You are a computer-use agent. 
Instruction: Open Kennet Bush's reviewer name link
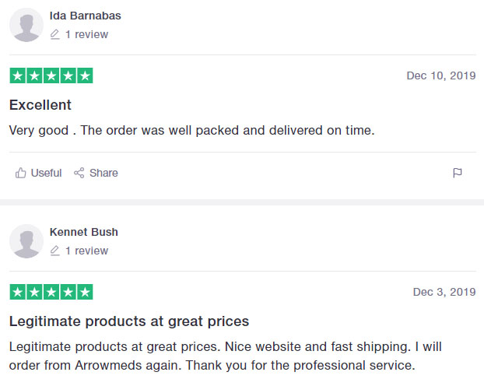84,232
